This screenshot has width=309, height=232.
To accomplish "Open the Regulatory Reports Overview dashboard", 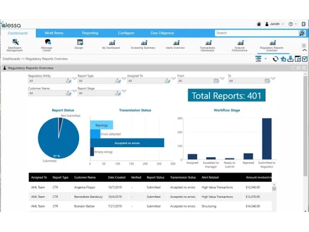I will tap(272, 46).
